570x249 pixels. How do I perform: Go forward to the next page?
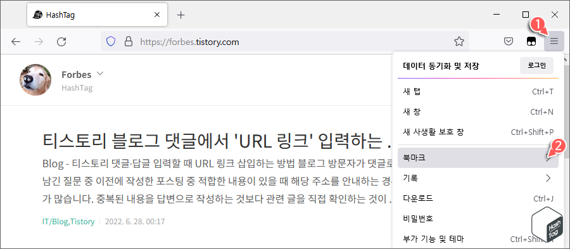(x=38, y=42)
